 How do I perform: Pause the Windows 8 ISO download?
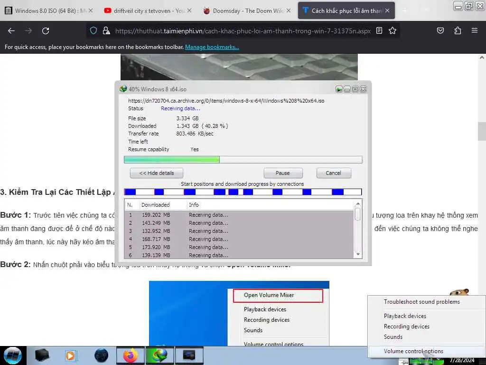pyautogui.click(x=283, y=173)
